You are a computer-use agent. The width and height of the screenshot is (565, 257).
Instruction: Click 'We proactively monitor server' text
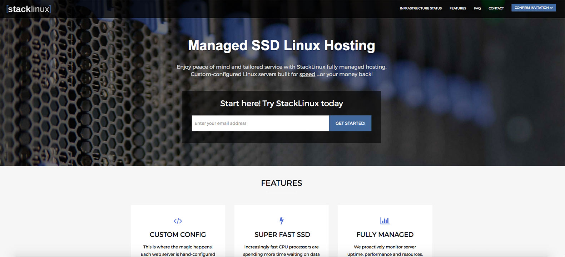(385, 247)
